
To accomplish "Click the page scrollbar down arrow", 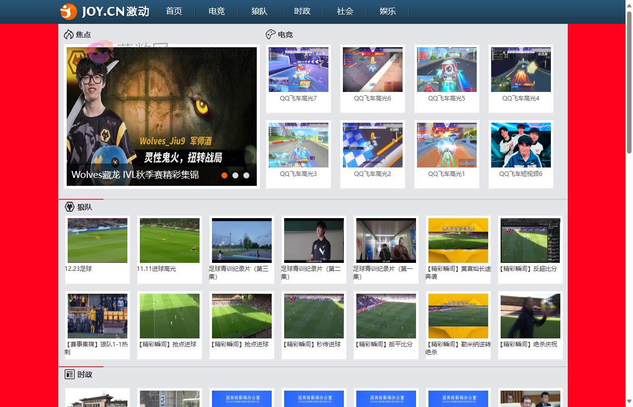I will coord(629,401).
